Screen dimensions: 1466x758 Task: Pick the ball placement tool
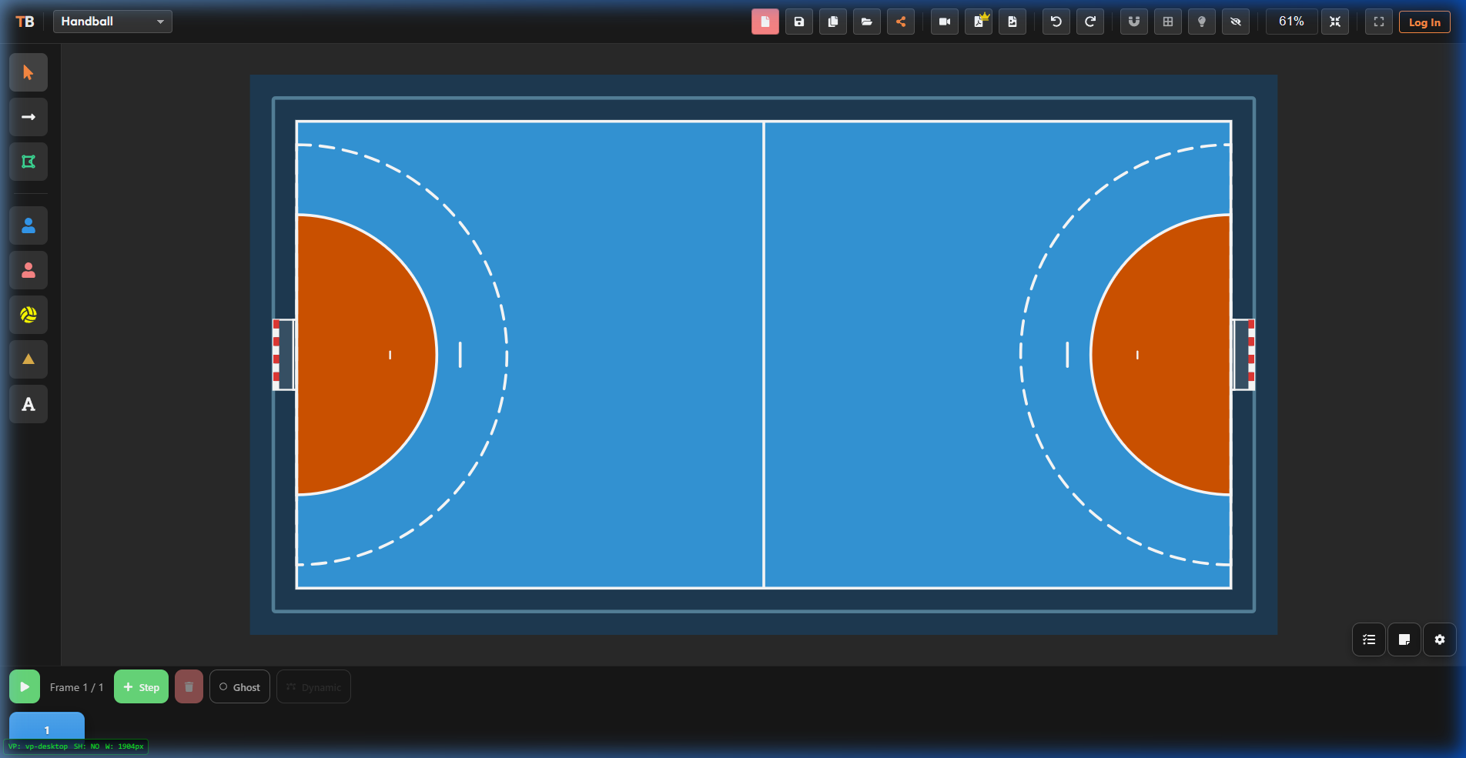pos(28,315)
